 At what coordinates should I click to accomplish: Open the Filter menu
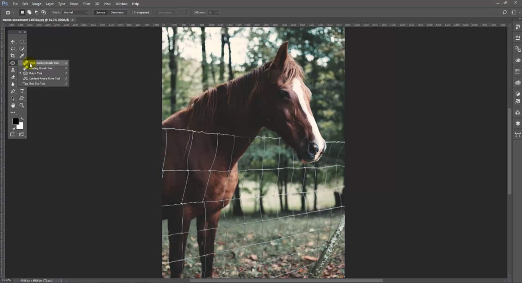click(87, 4)
